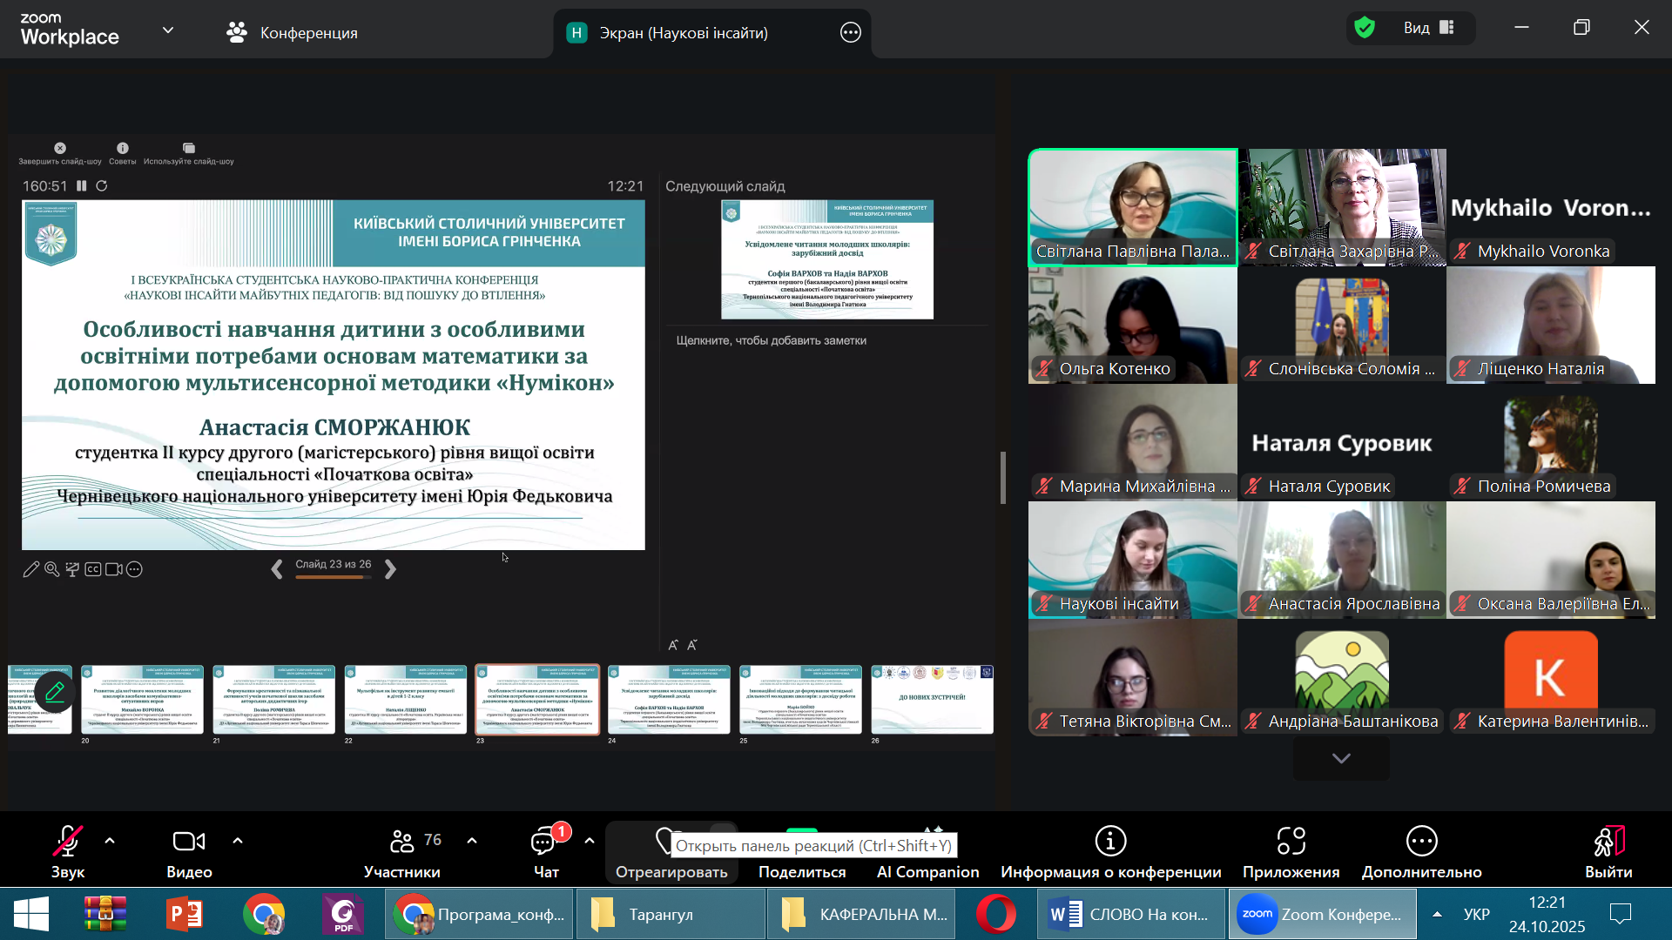Go to next slide arrow

click(x=390, y=569)
